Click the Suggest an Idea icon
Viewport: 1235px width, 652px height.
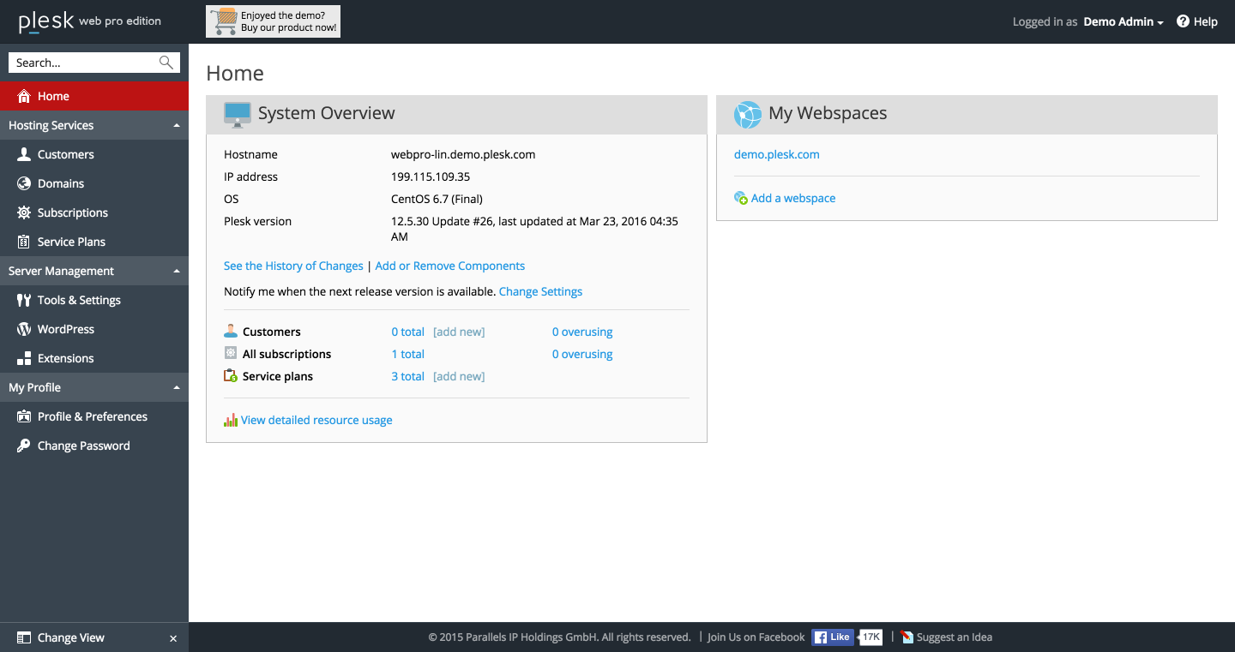coord(907,637)
